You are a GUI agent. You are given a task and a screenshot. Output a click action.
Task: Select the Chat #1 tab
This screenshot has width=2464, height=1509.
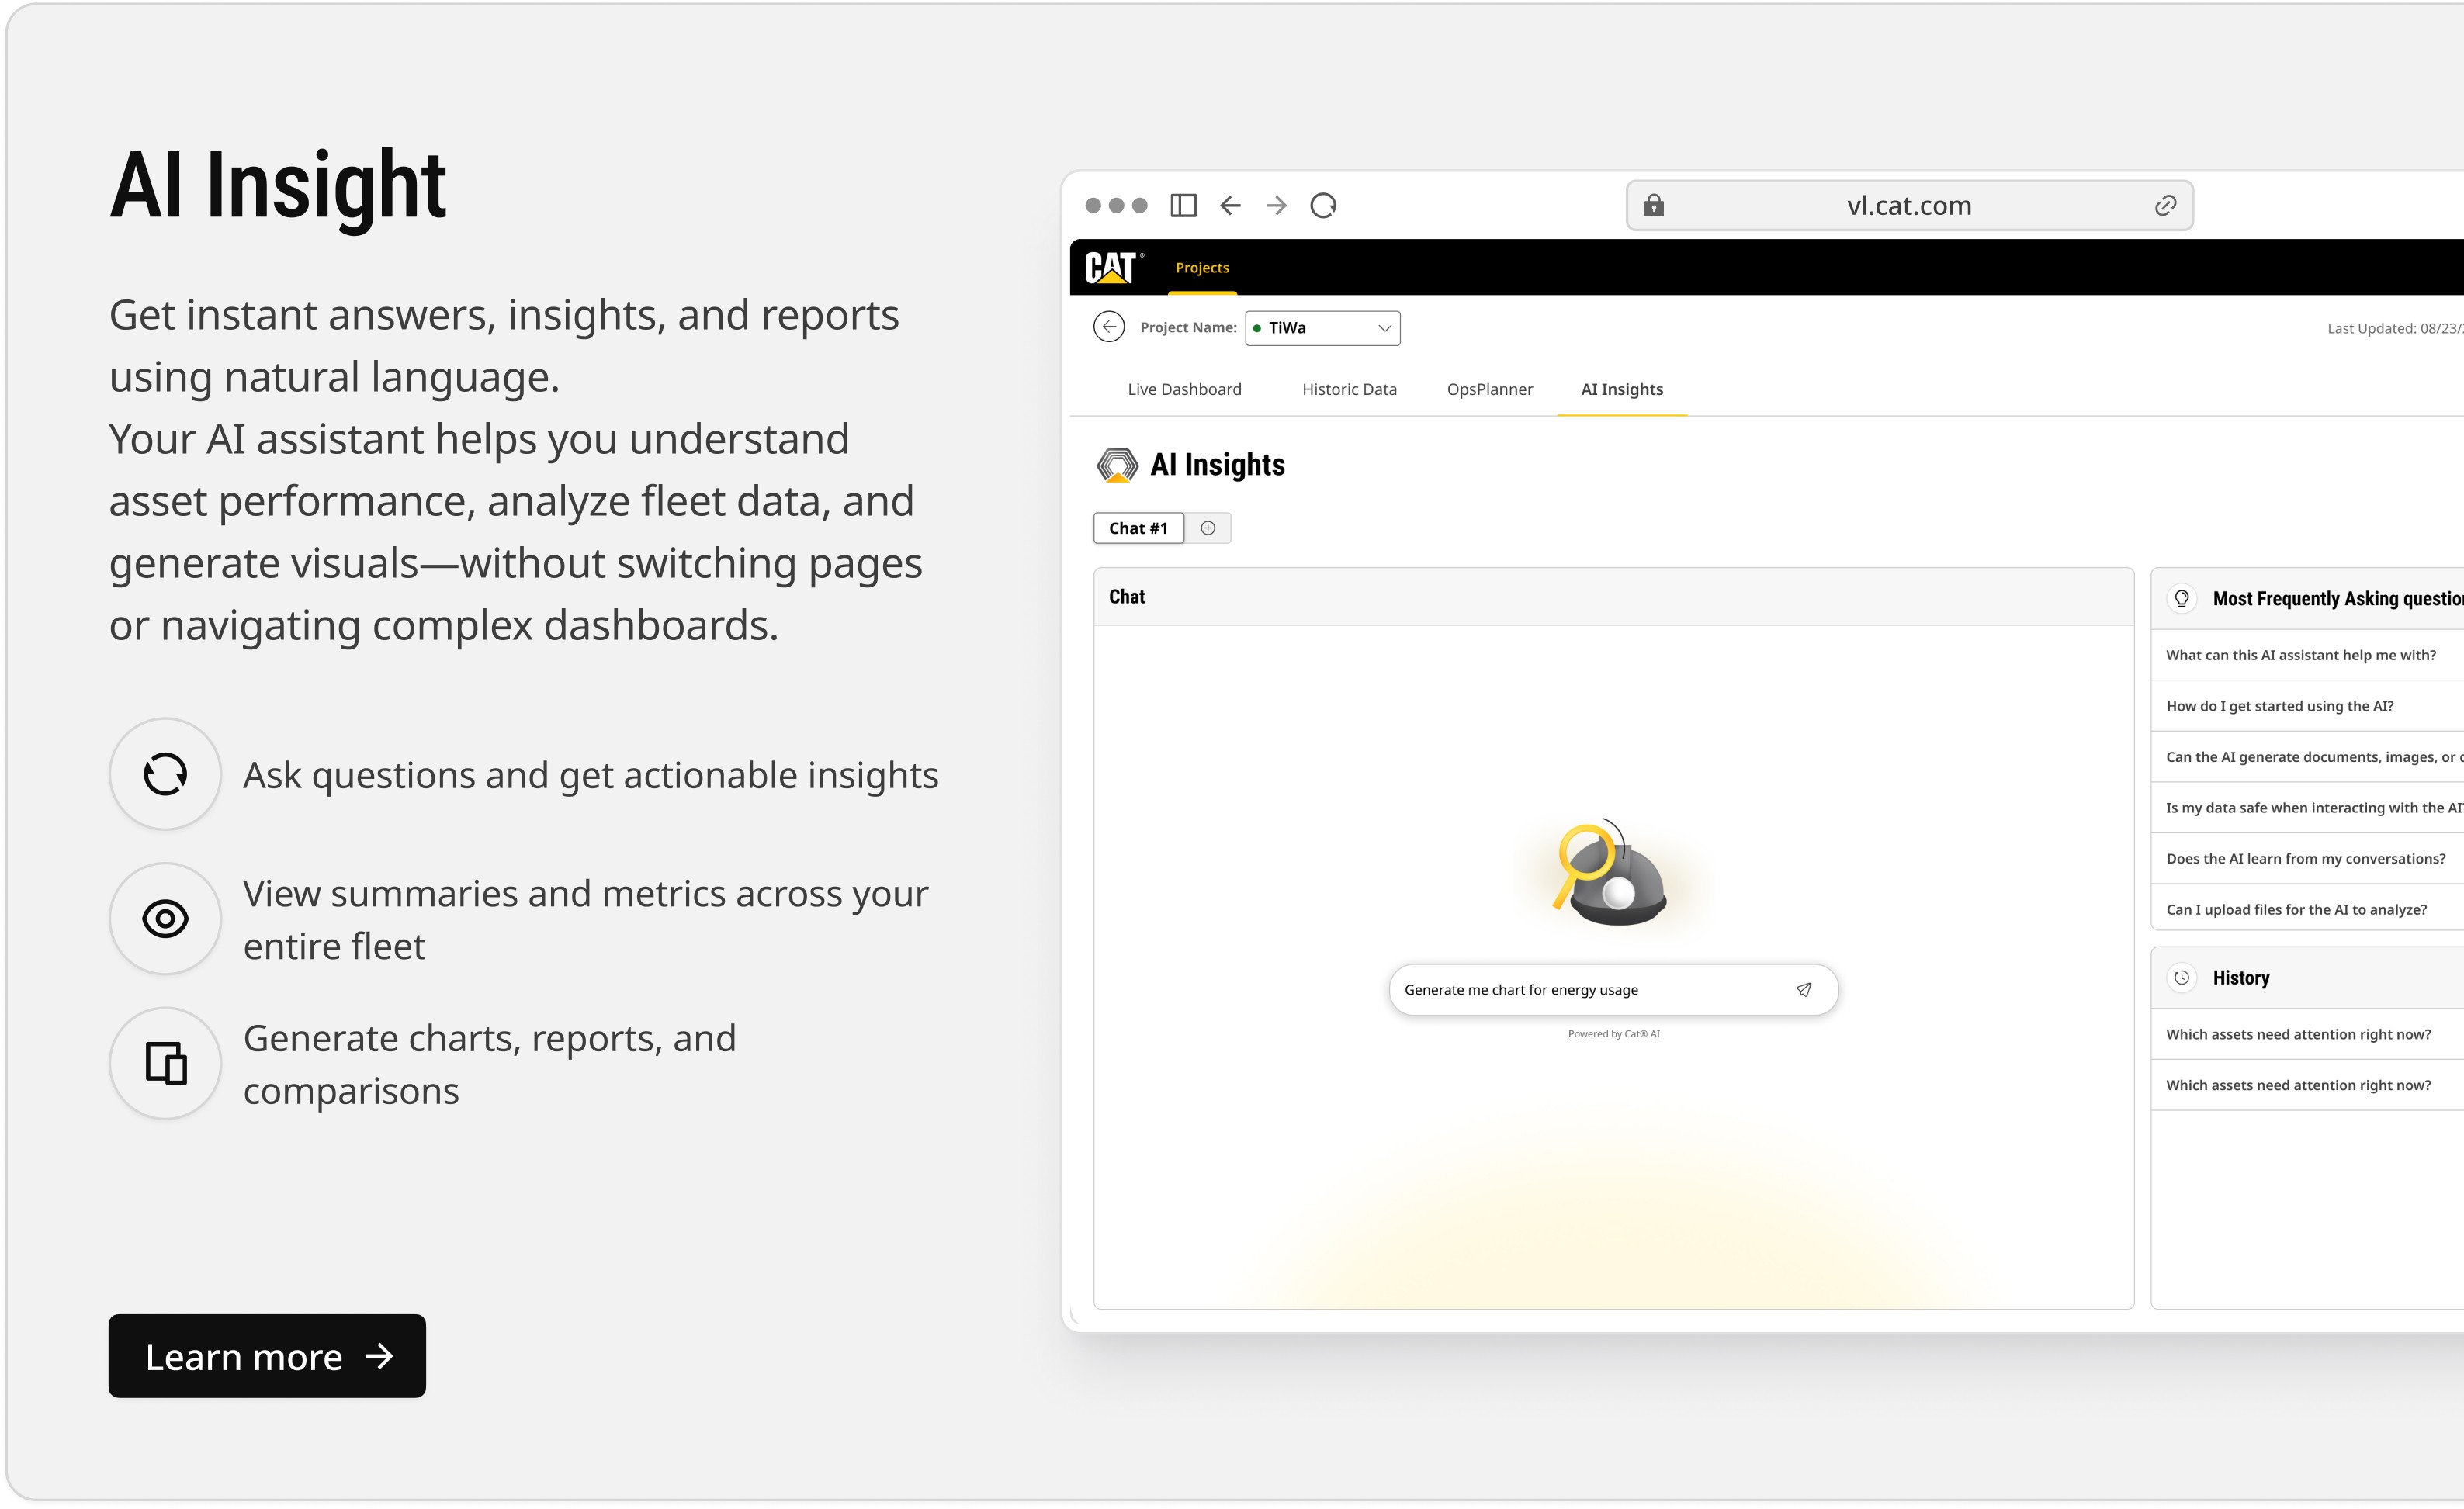pos(1138,528)
